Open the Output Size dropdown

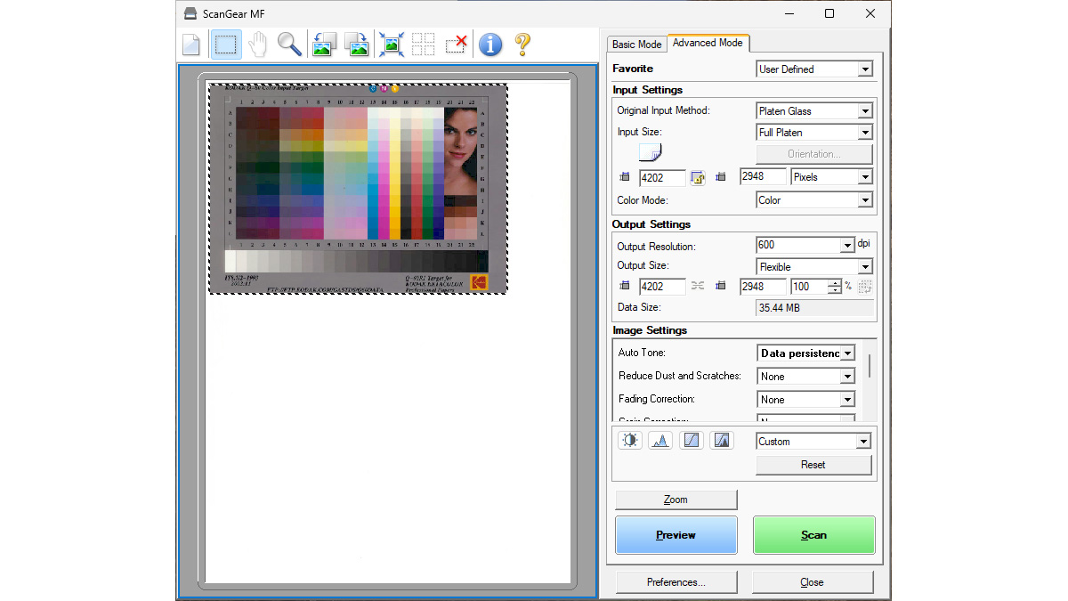click(863, 265)
